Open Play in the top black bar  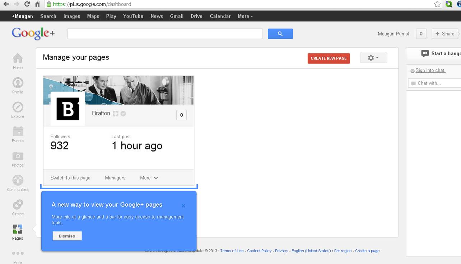point(111,16)
